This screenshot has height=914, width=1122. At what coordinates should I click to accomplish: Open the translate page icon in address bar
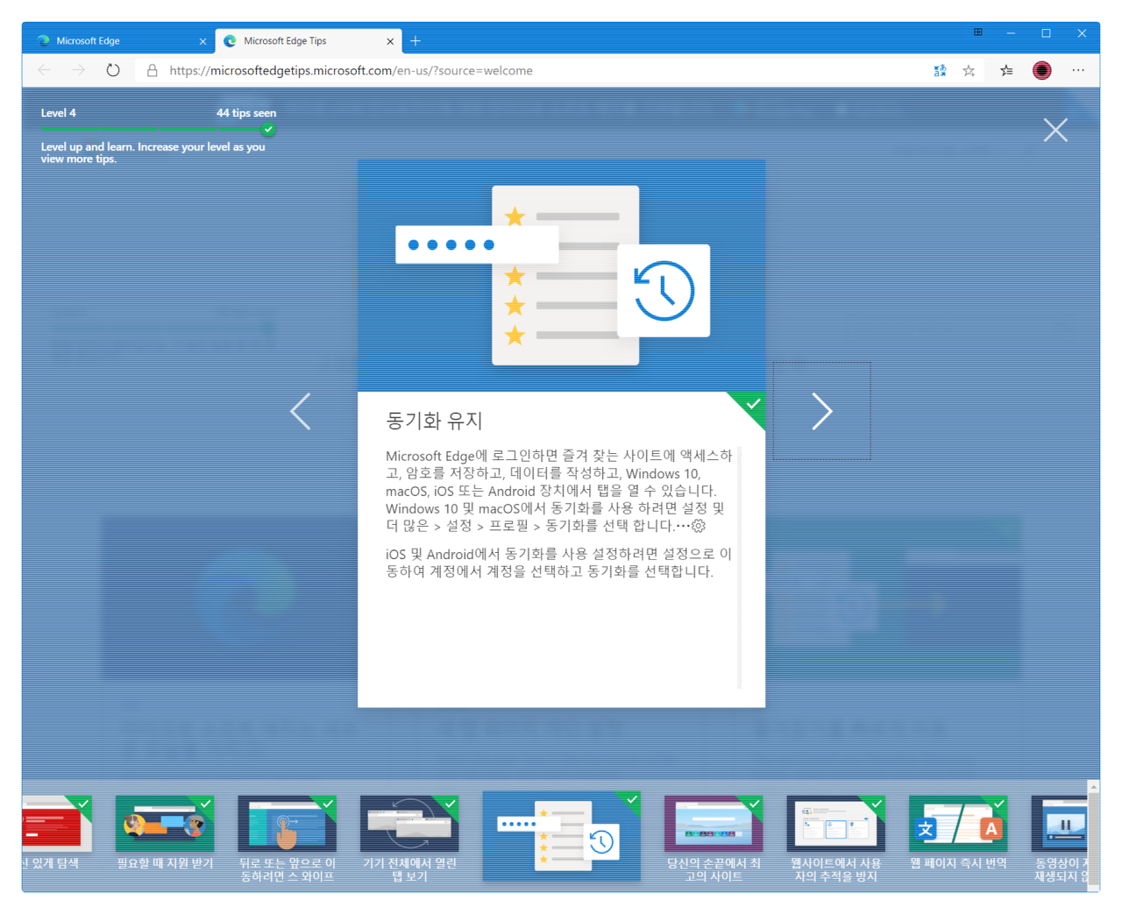[940, 71]
